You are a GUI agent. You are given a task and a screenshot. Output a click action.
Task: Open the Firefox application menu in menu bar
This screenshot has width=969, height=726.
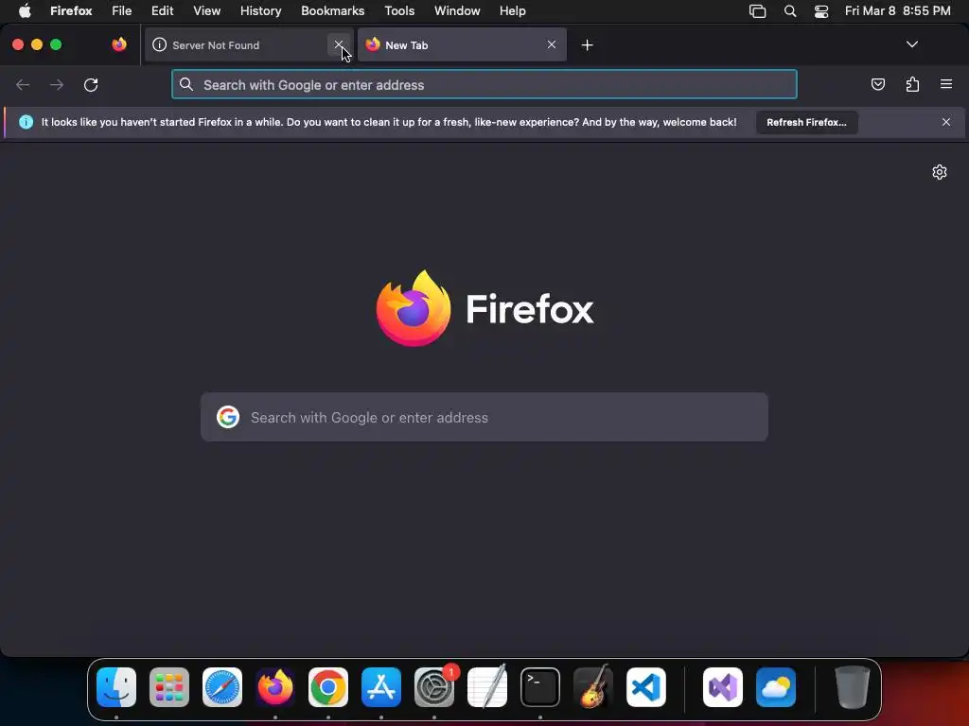click(71, 11)
